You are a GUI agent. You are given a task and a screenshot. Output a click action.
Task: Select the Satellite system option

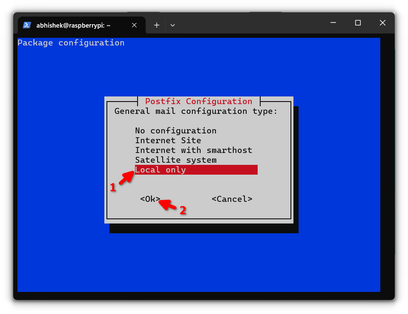175,160
